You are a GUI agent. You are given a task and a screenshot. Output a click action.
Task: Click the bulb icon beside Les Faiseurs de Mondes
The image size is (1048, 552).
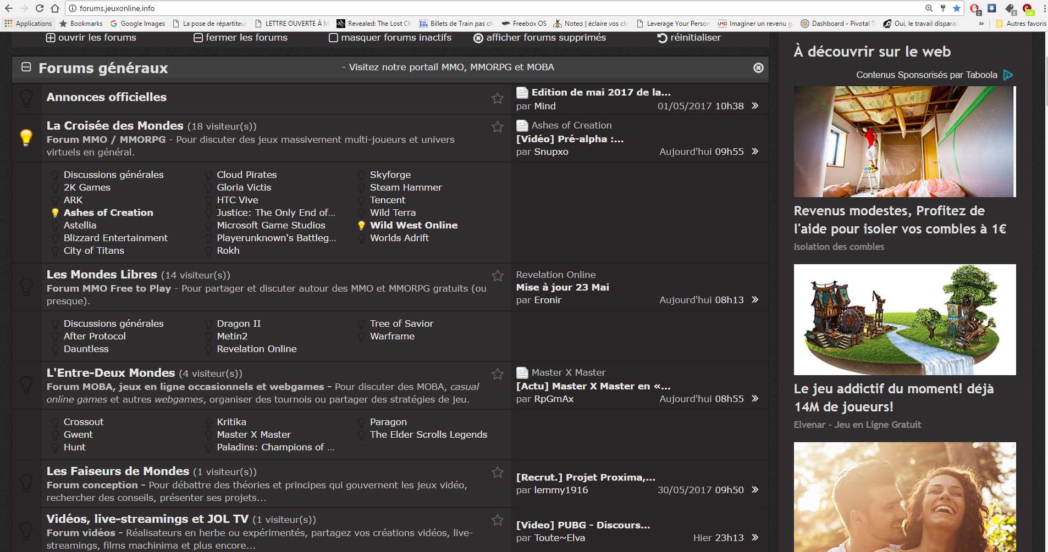click(x=26, y=483)
